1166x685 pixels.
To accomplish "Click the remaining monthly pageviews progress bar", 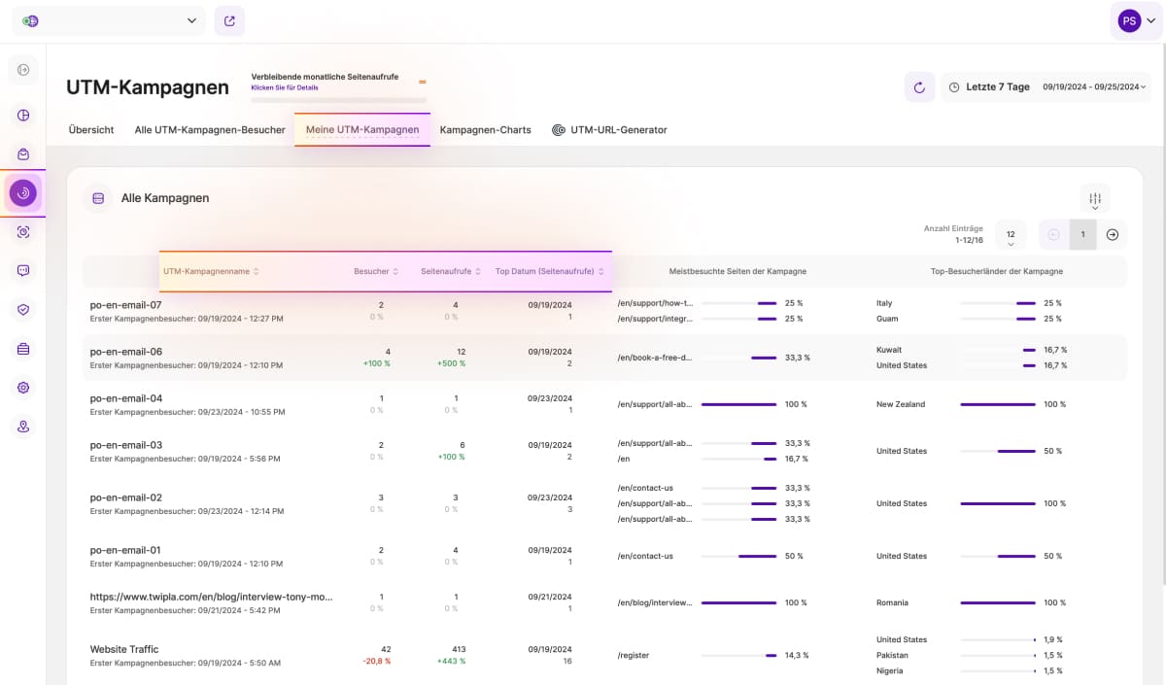I will point(338,99).
